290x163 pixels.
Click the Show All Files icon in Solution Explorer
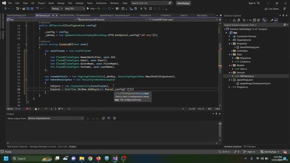[258, 20]
